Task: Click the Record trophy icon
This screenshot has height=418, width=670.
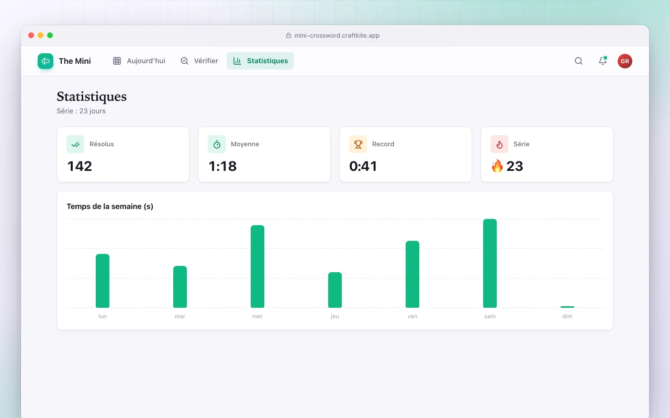Action: click(x=358, y=144)
